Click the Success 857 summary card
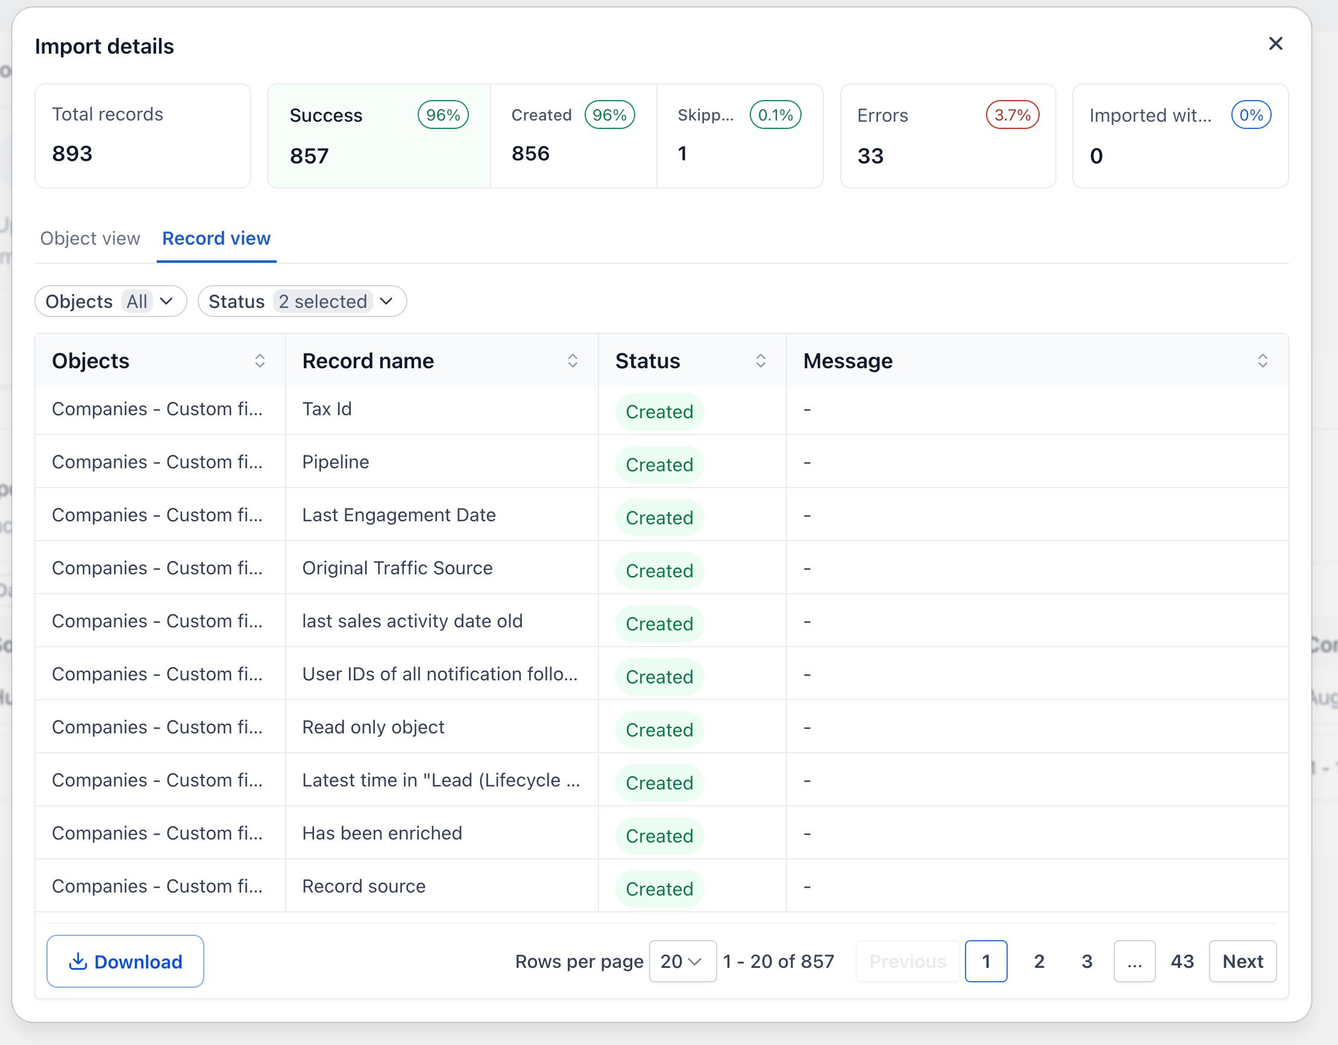This screenshot has width=1338, height=1045. 378,136
